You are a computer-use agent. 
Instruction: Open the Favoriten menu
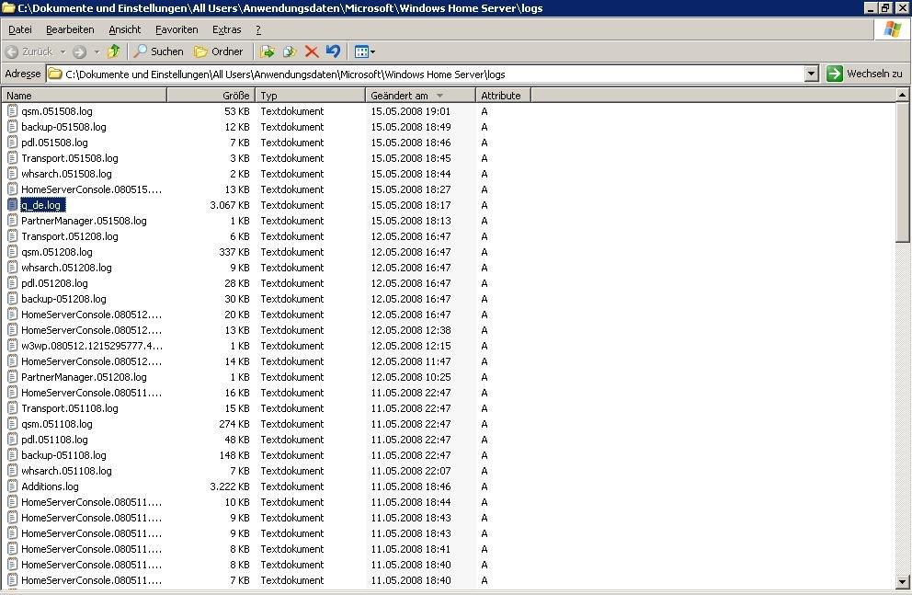point(177,29)
